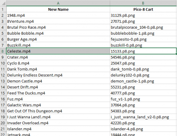Click the 'New Name' header cell

(58, 9)
